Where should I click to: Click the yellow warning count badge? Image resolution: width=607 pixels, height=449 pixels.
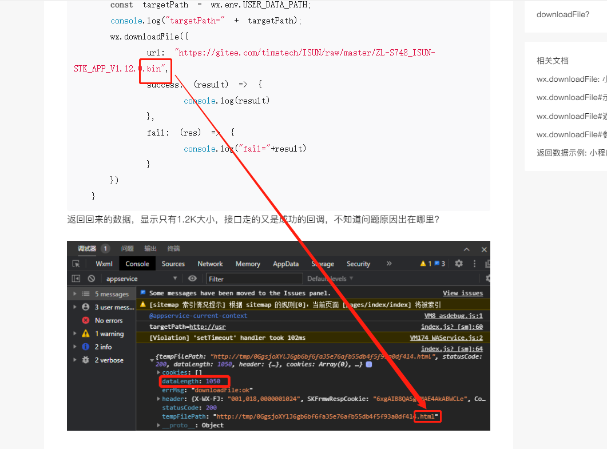[x=426, y=264]
